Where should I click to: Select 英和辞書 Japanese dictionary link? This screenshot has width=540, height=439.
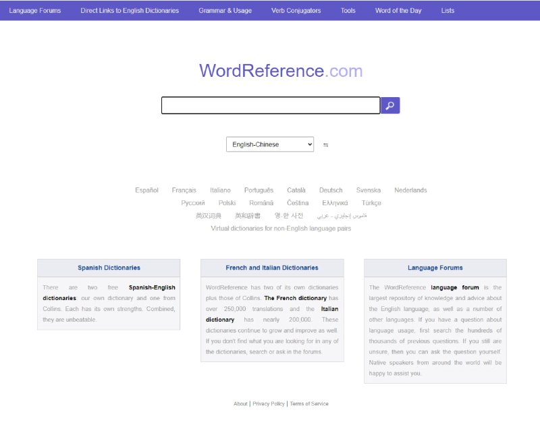[248, 216]
